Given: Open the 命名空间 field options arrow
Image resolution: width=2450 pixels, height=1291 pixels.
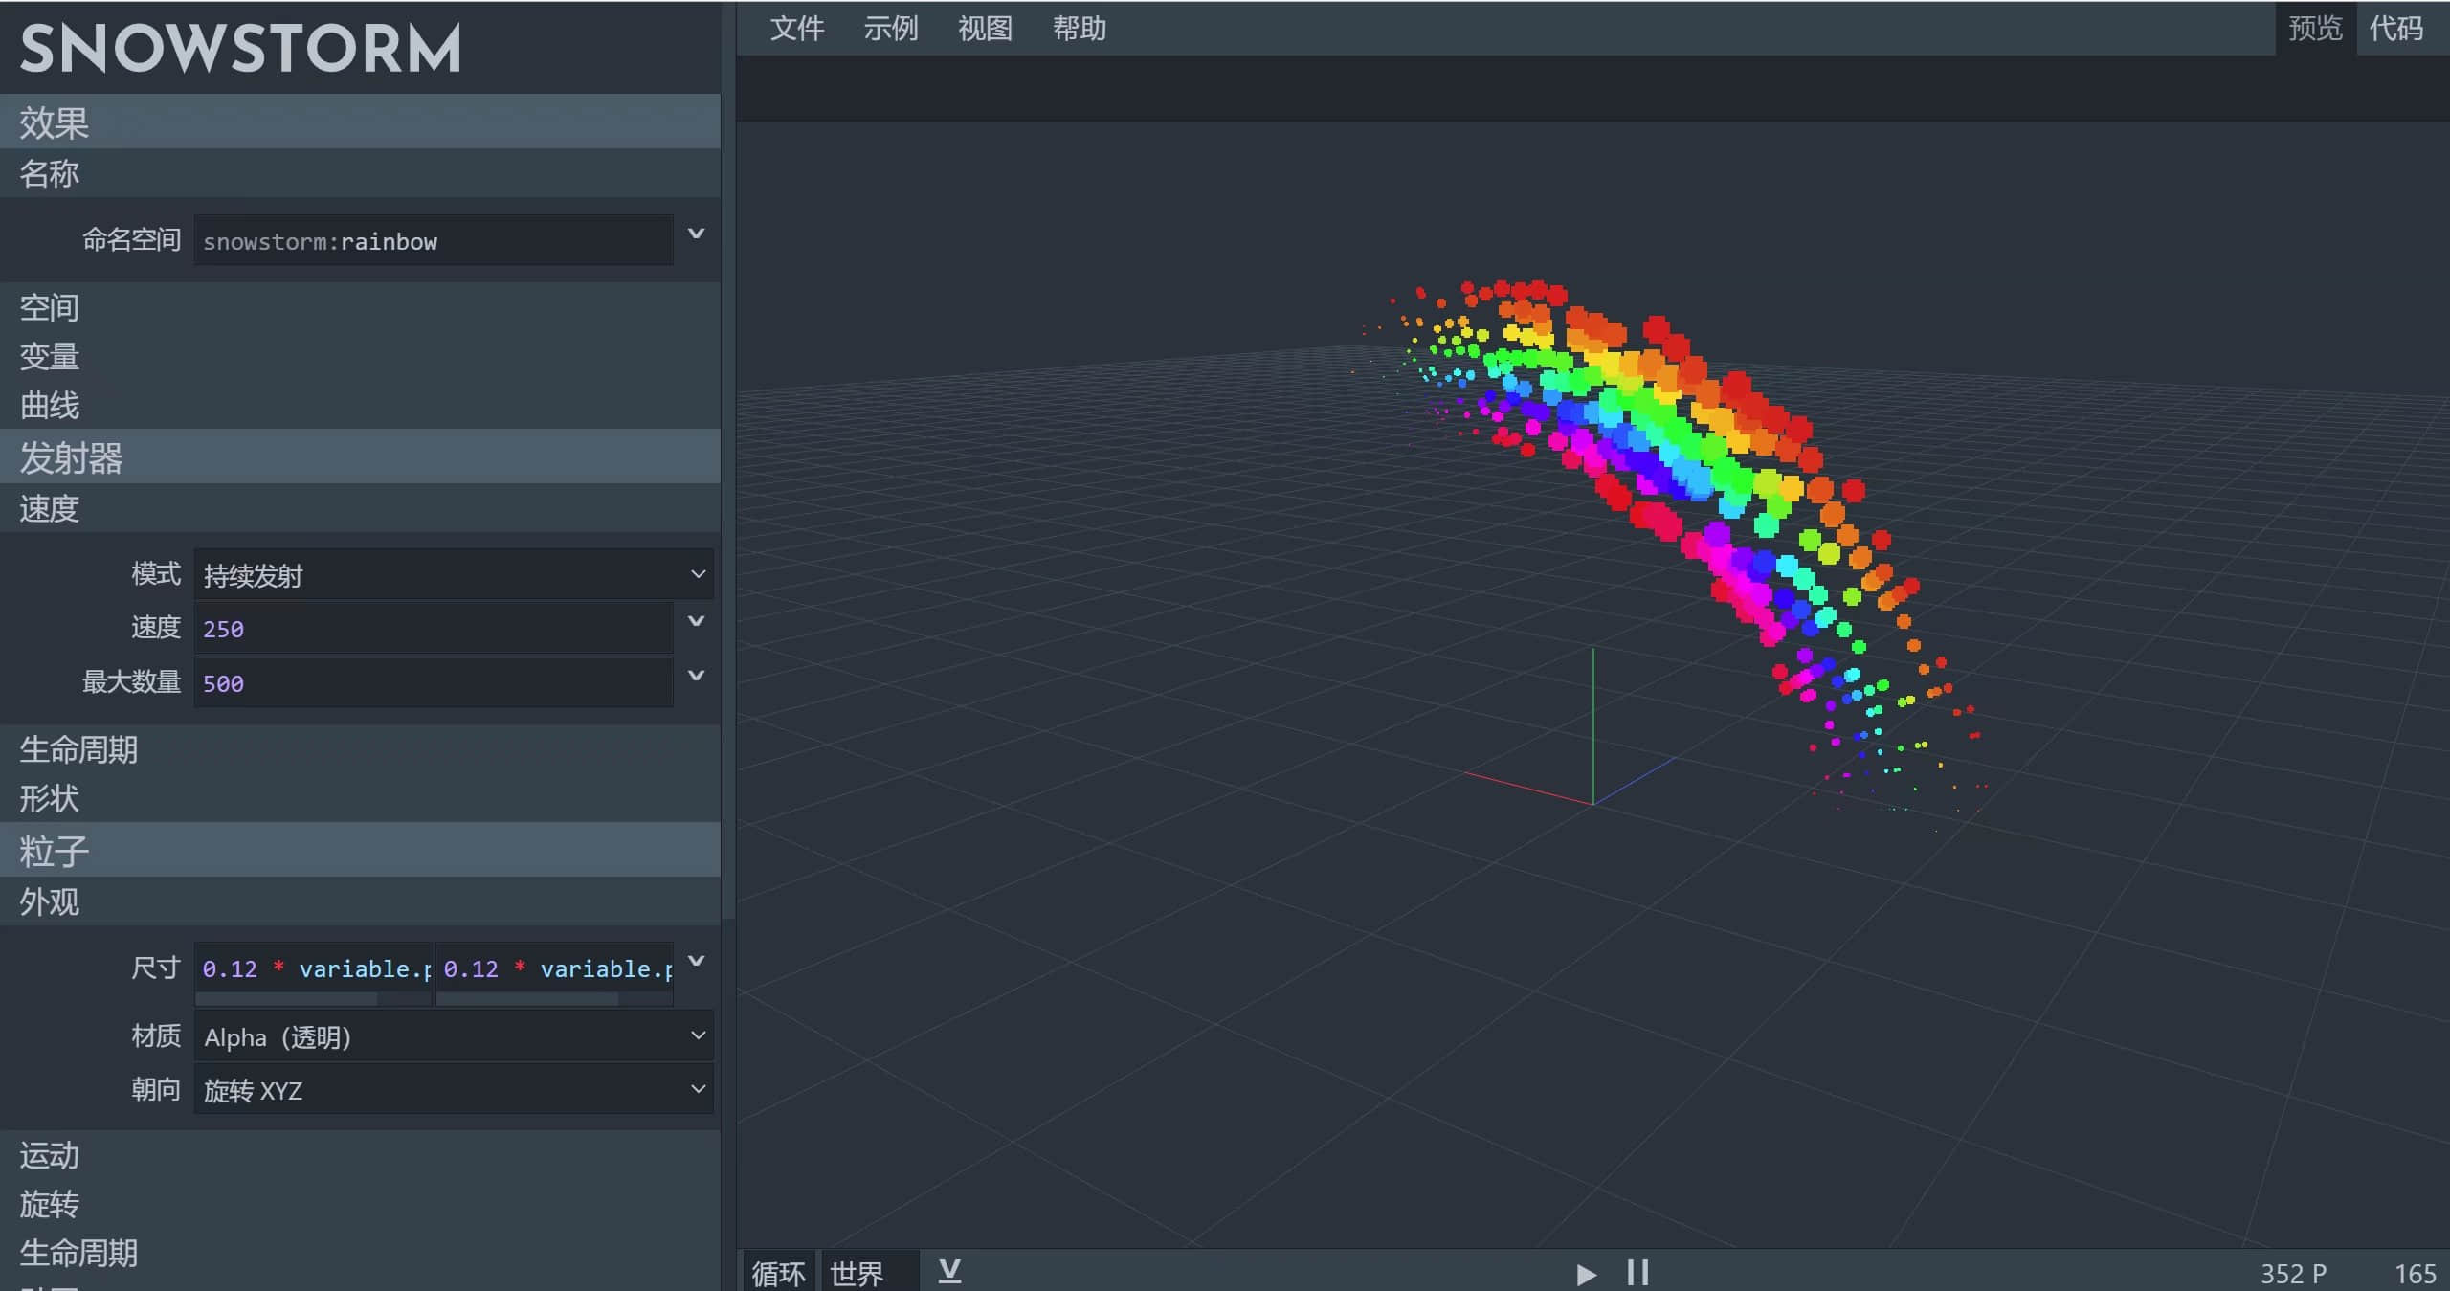Looking at the screenshot, I should pos(697,234).
